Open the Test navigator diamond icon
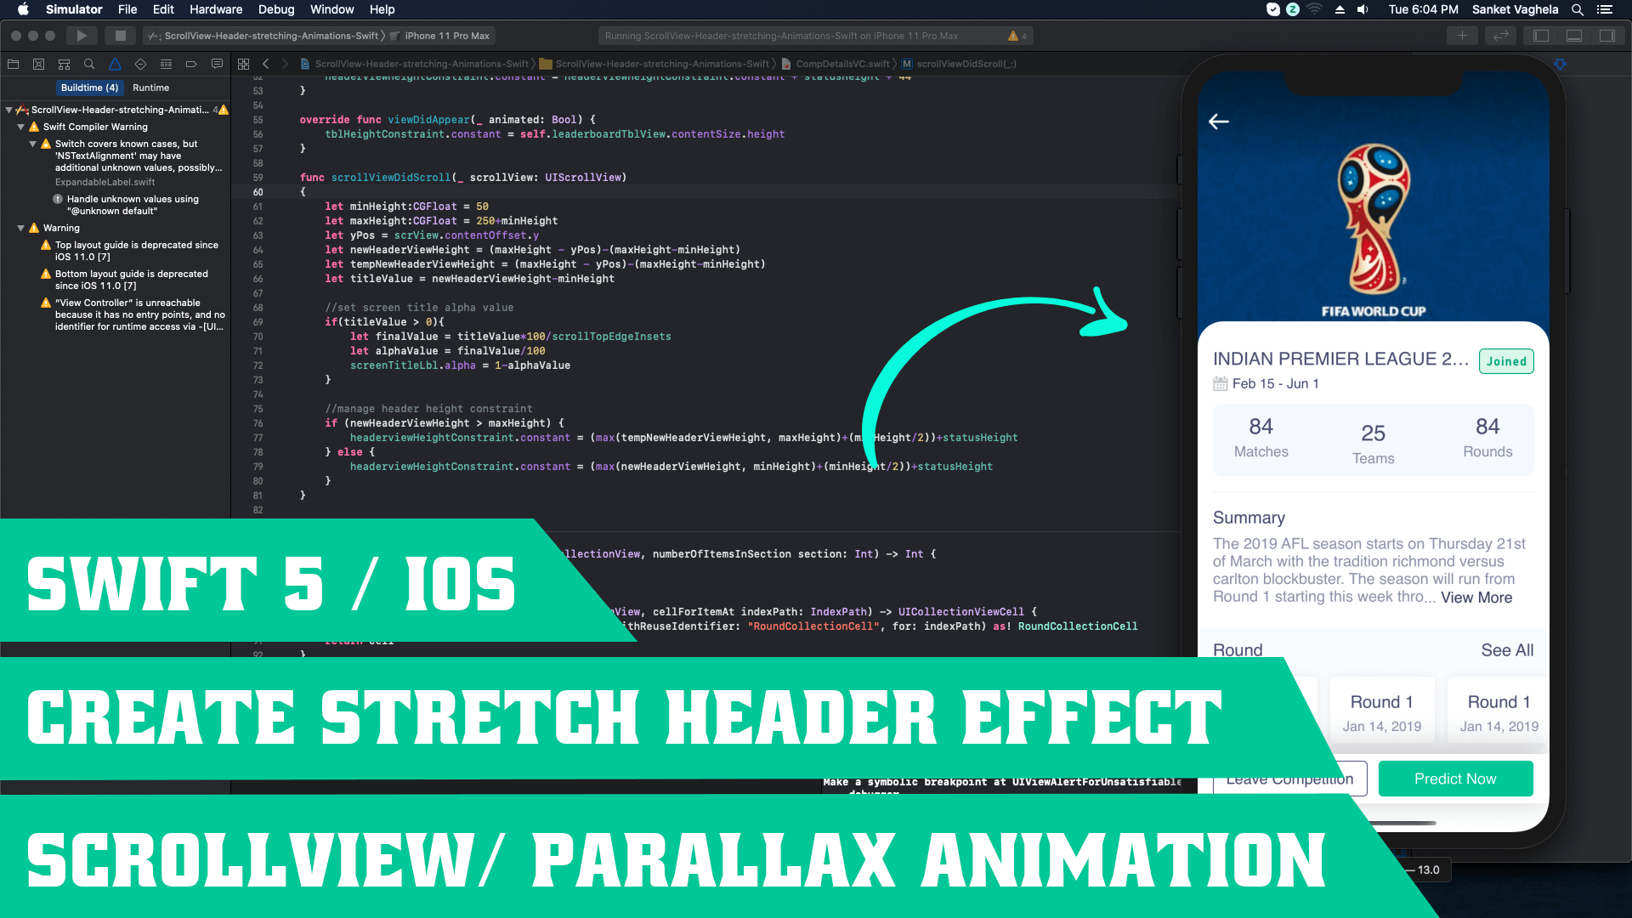The image size is (1632, 918). [x=140, y=64]
